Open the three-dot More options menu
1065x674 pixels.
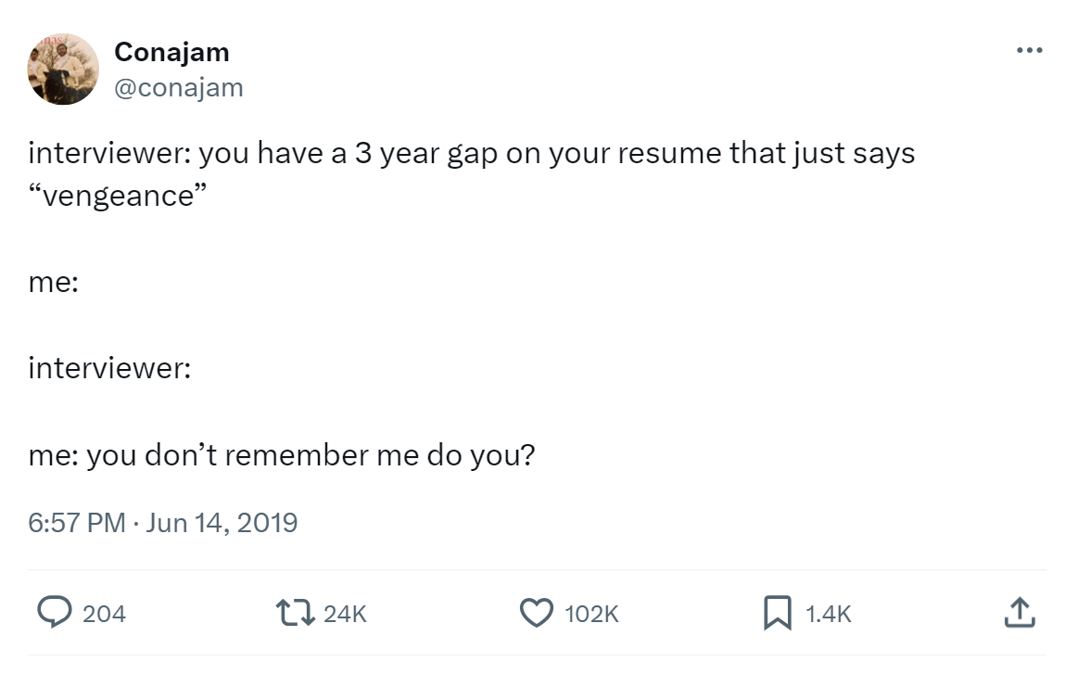point(1029,50)
